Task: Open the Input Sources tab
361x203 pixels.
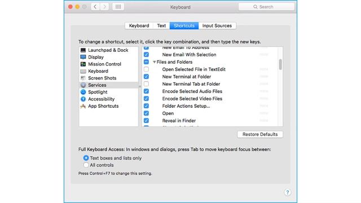Action: point(217,25)
